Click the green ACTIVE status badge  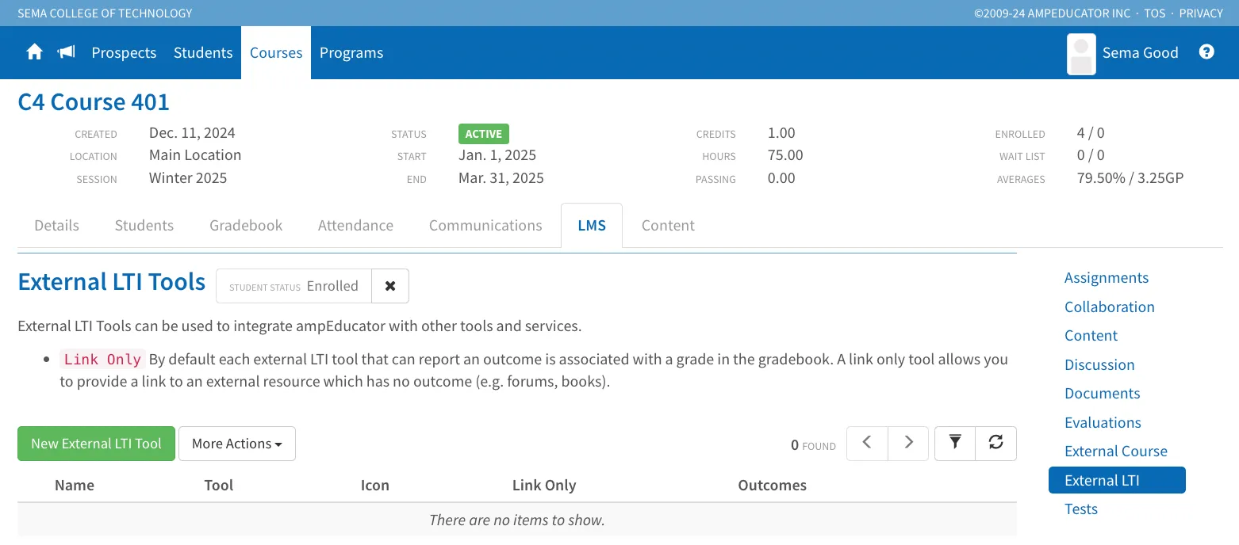pos(484,134)
